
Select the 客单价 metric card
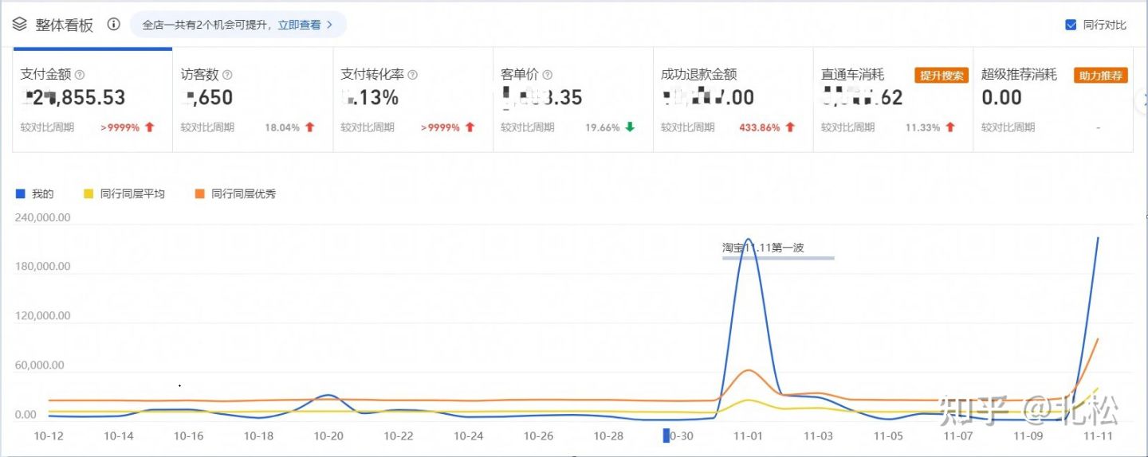tap(573, 100)
